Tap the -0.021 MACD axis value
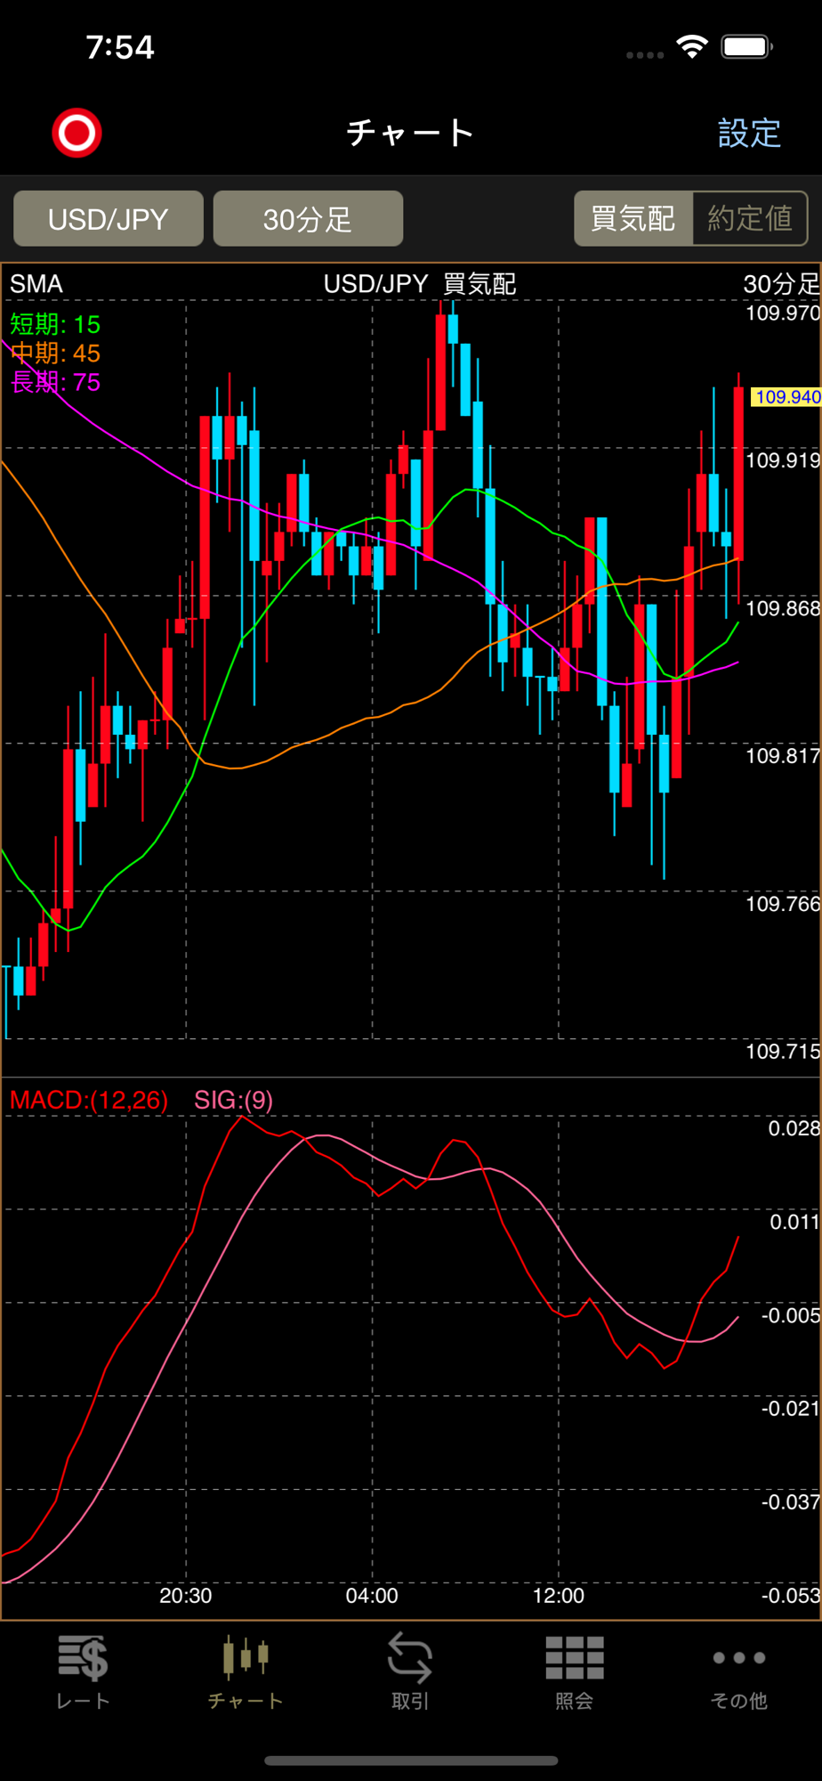The height and width of the screenshot is (1781, 822). (x=791, y=1409)
